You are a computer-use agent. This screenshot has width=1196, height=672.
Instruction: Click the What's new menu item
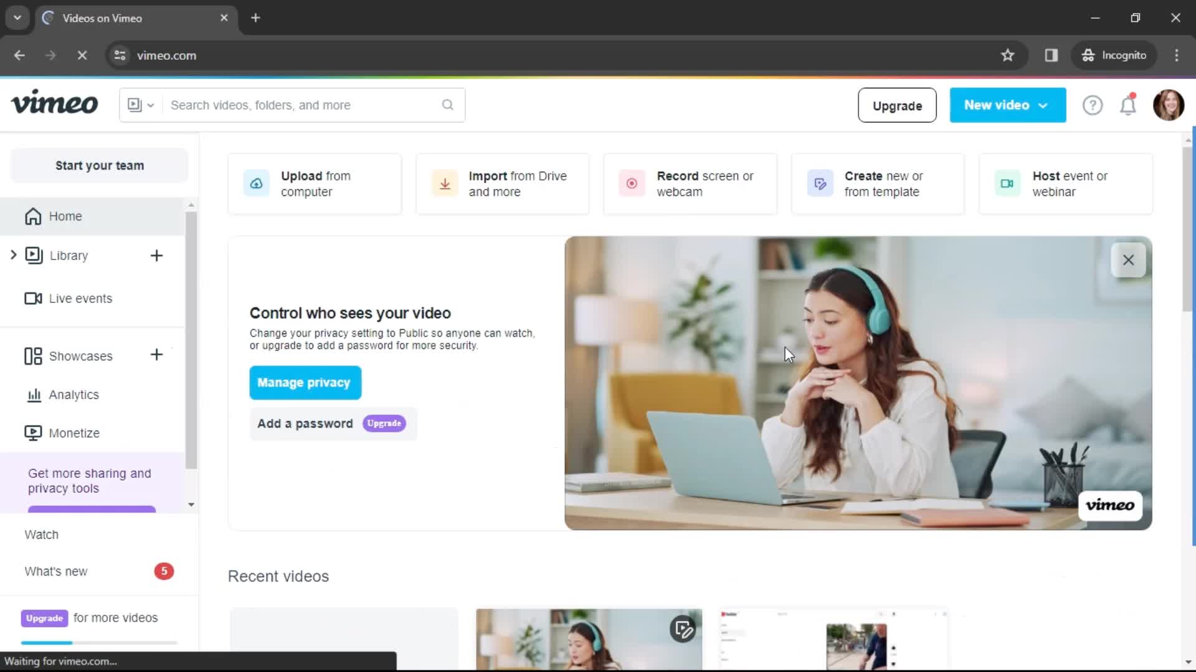[56, 571]
